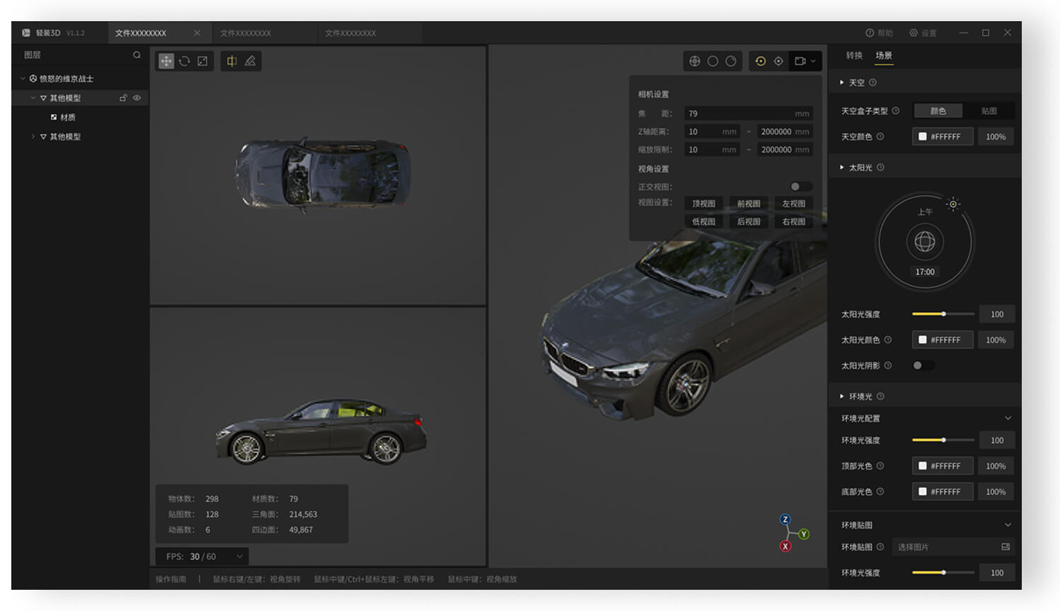Click the 太阳光强度 sun intensity slider
Image resolution: width=1060 pixels, height=611 pixels.
point(943,314)
